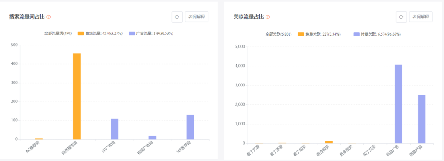Toggle the 广告流量 legend entry
The image size is (444, 161).
151,33
